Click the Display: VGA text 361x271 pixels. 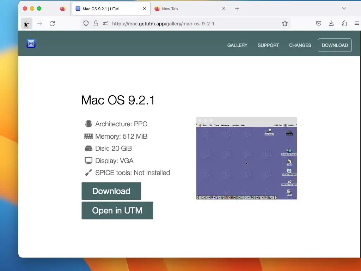[115, 161]
